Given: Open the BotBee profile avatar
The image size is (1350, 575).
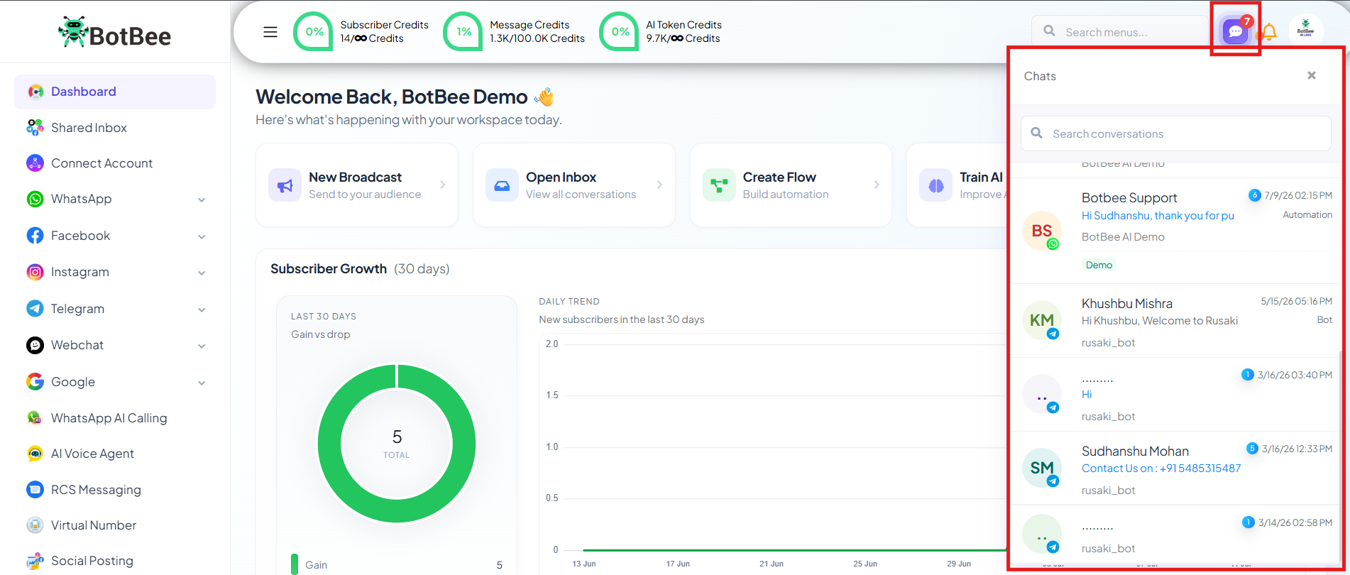Looking at the screenshot, I should point(1305,31).
